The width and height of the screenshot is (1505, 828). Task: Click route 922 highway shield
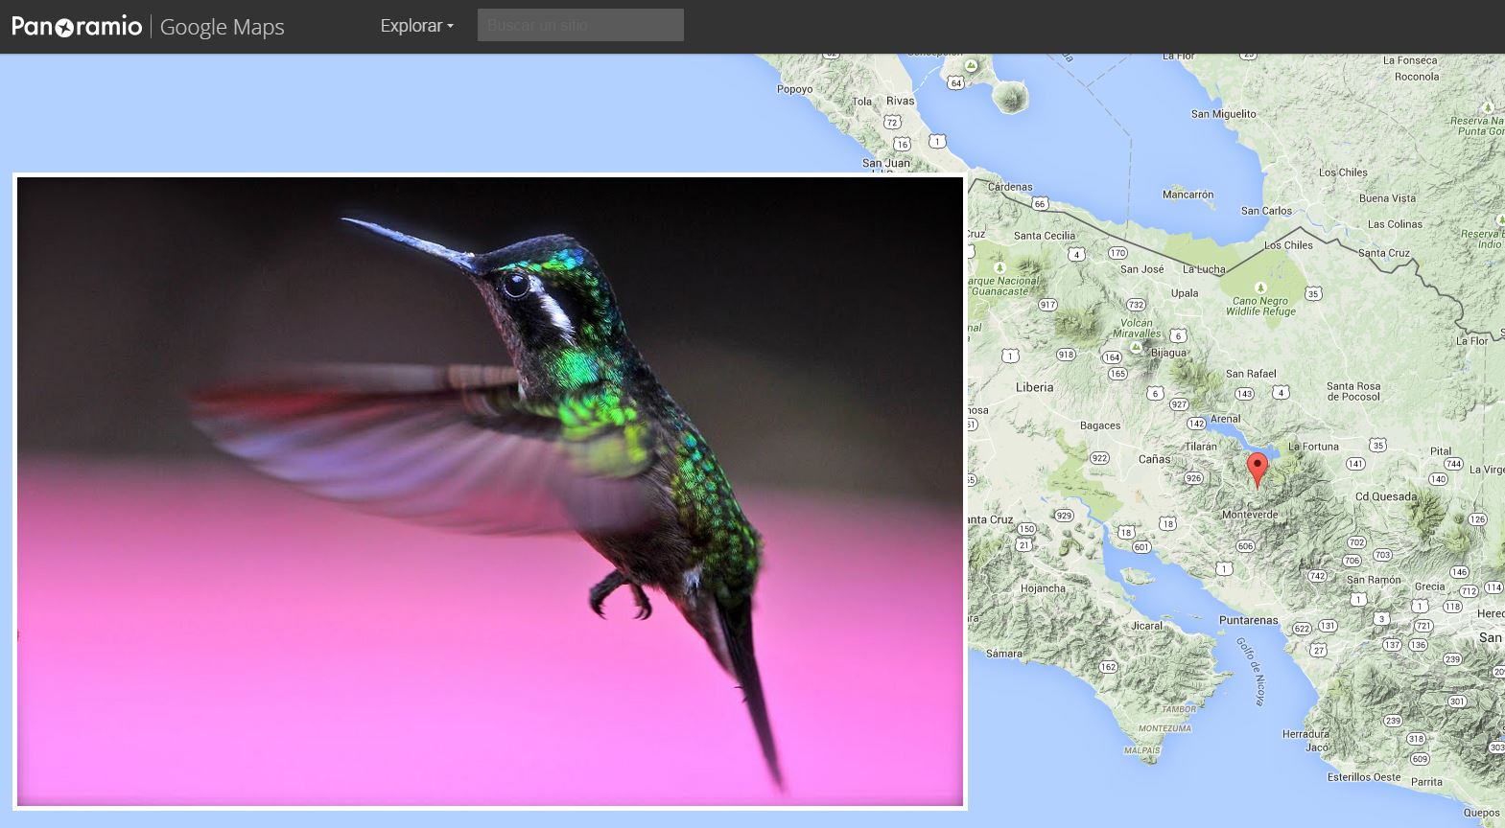click(x=1099, y=458)
